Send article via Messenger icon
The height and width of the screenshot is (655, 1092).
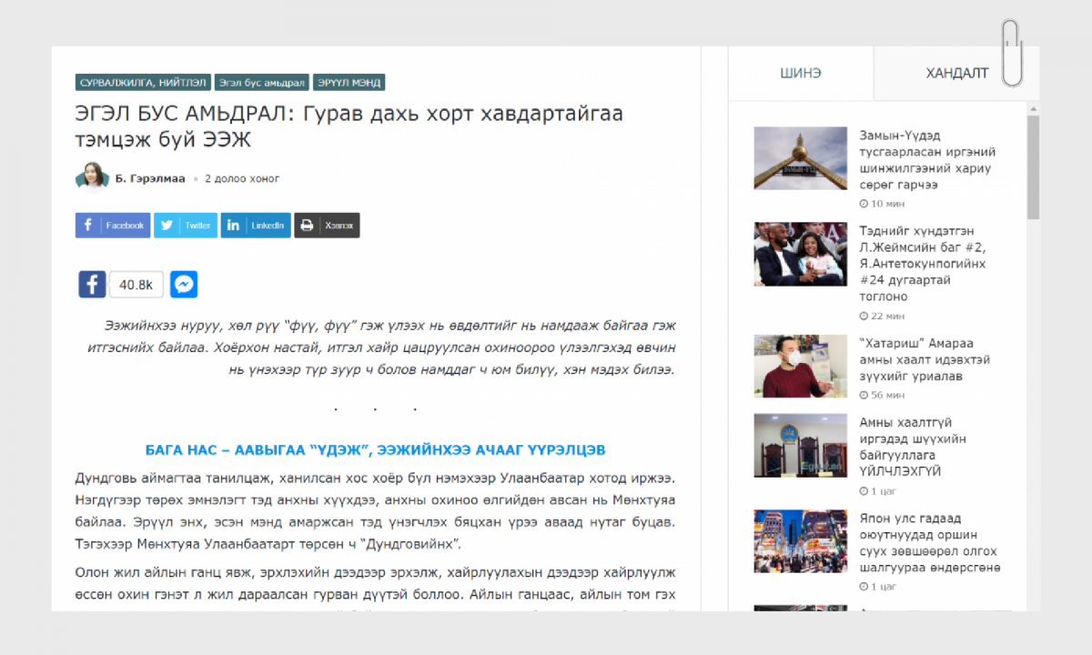(183, 285)
